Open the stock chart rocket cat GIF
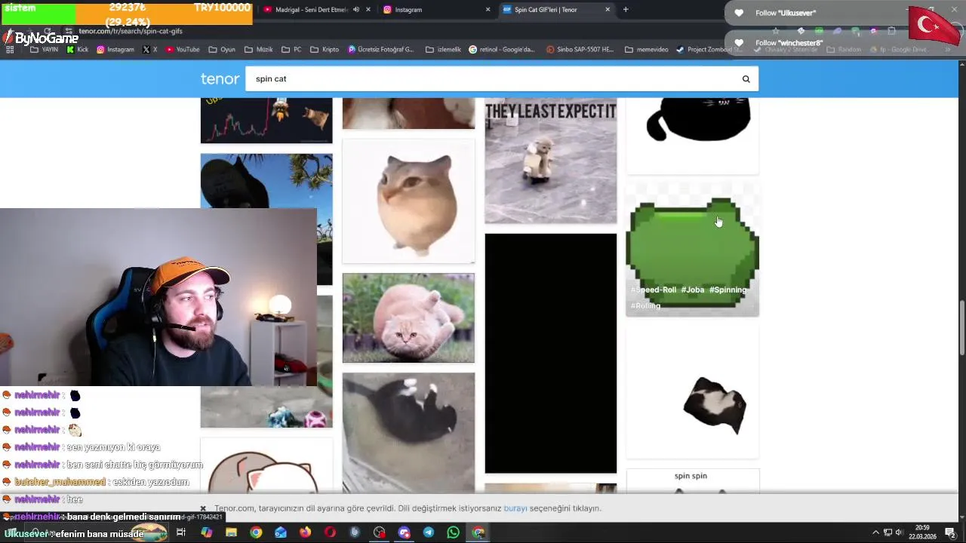The height and width of the screenshot is (543, 966). click(x=266, y=121)
